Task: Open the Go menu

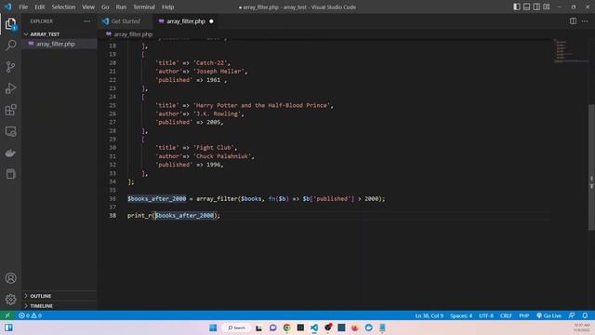Action: (x=105, y=7)
